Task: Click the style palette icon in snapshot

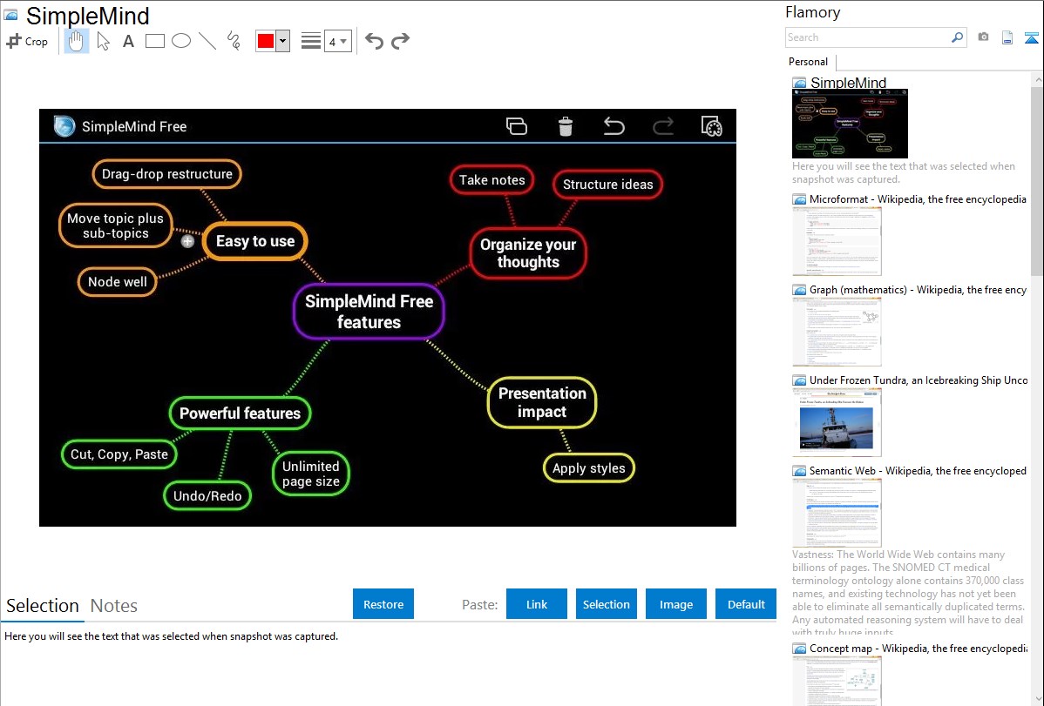Action: tap(711, 125)
